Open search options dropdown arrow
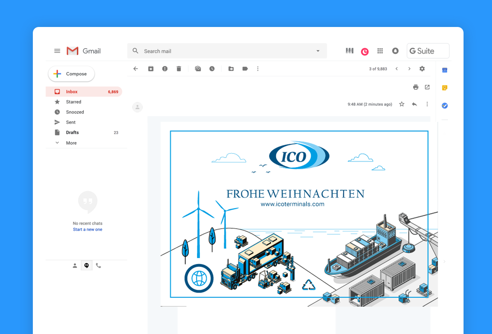The width and height of the screenshot is (492, 334). point(318,51)
